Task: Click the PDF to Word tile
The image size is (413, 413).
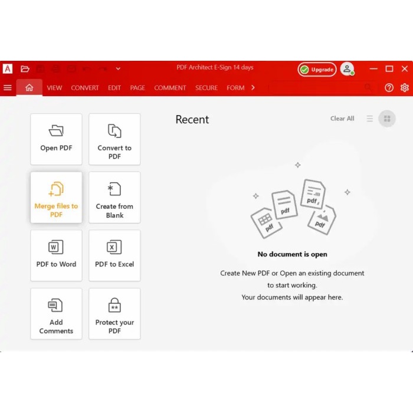Action: tap(56, 255)
